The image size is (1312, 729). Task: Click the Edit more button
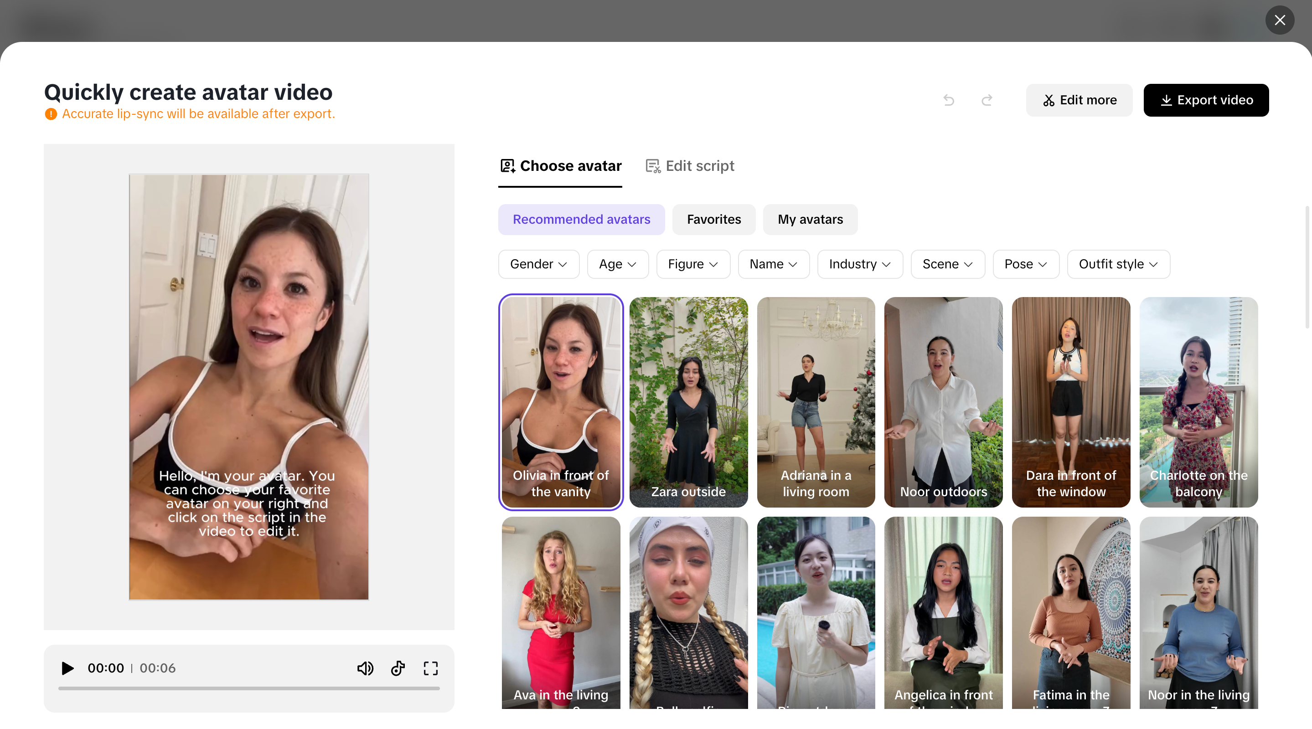tap(1079, 100)
